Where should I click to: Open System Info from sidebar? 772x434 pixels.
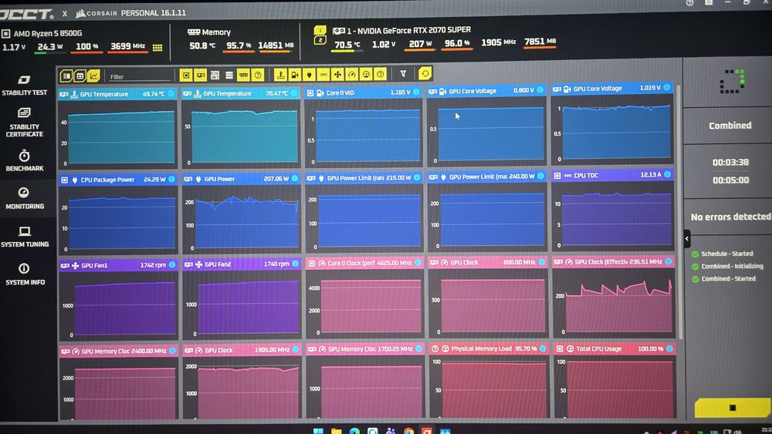[x=25, y=274]
